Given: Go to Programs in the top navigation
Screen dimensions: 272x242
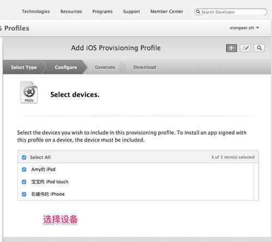Looking at the screenshot, I should (x=102, y=11).
